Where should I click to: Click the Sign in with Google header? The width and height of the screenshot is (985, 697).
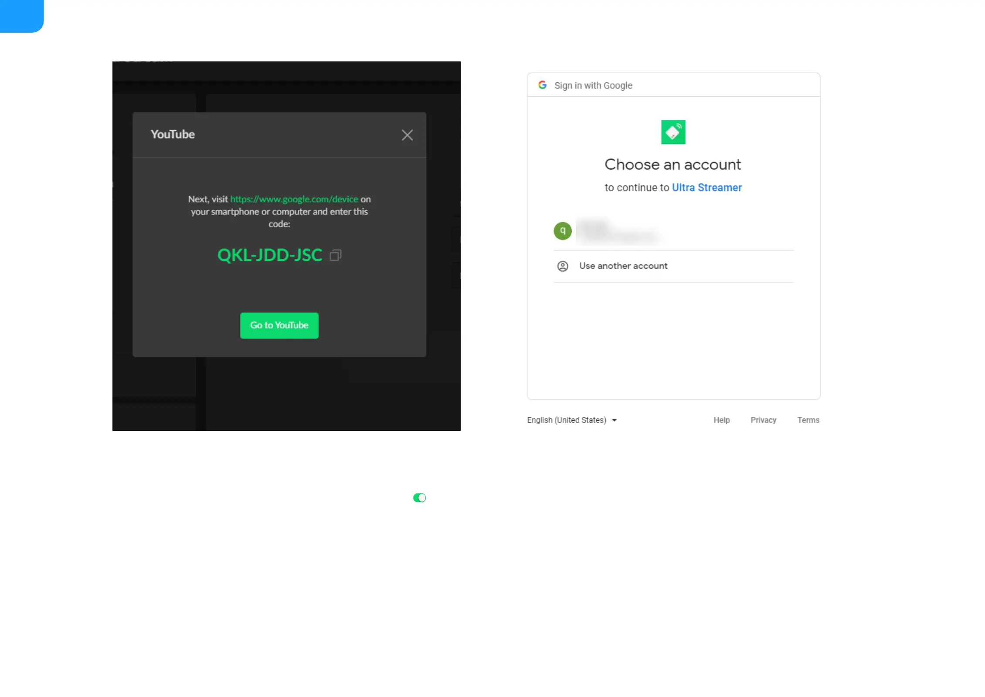(593, 85)
